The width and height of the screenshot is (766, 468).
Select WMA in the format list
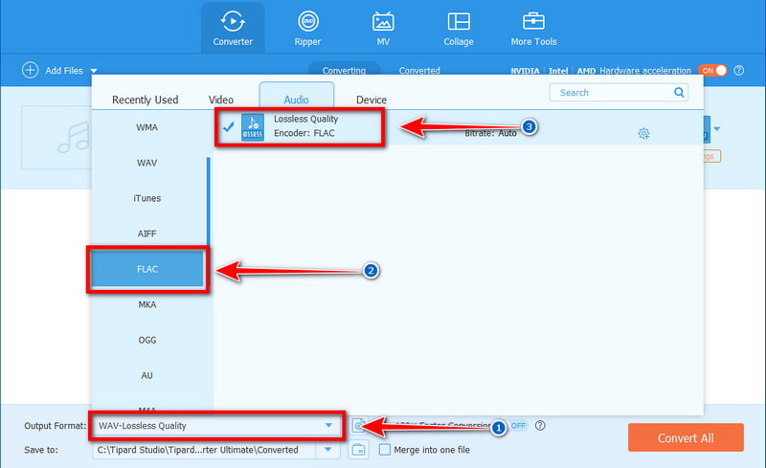[147, 127]
